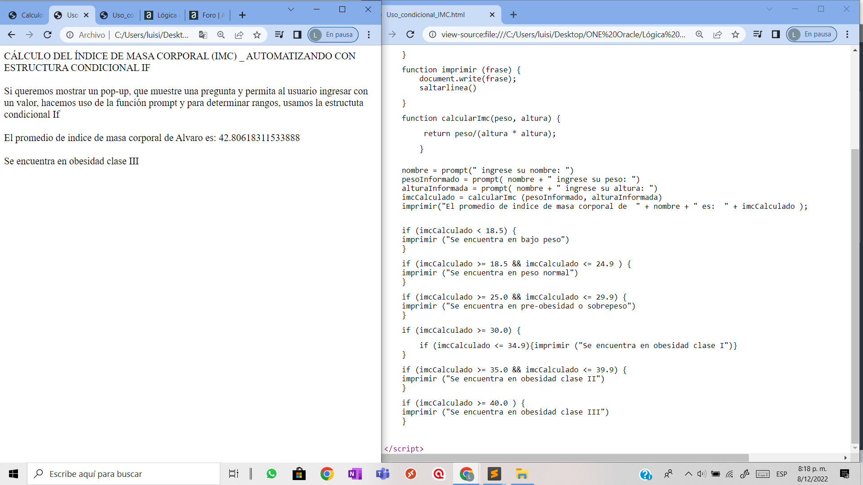Click view-source URL in right address bar
The width and height of the screenshot is (863, 485).
(563, 34)
